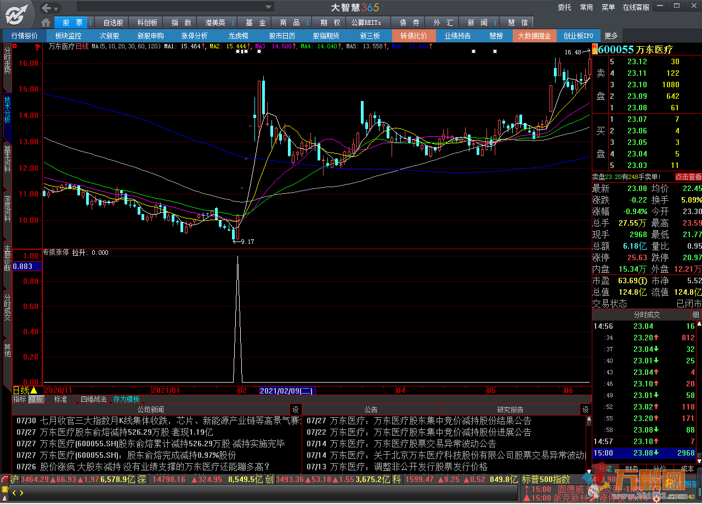Open 涨停分析 sub-tab
702x505 pixels.
tap(195, 36)
